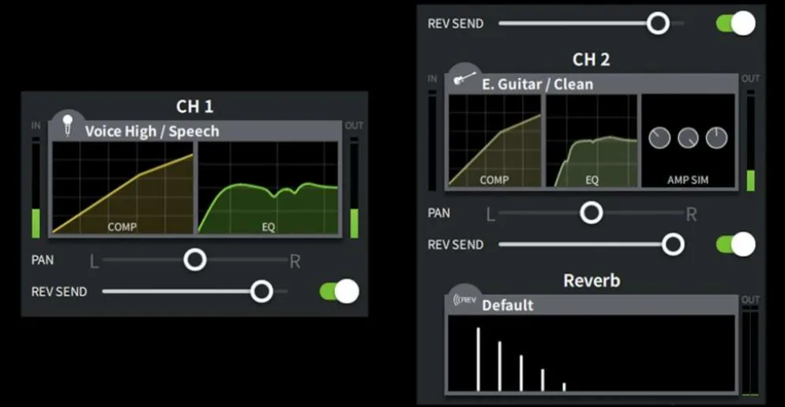Open the CH 2 COMP graph
The image size is (785, 407).
click(x=494, y=140)
